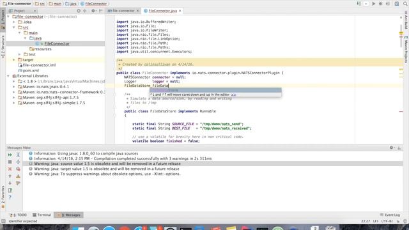
Task: Close the file-connector editor tab
Action: pyautogui.click(x=137, y=11)
